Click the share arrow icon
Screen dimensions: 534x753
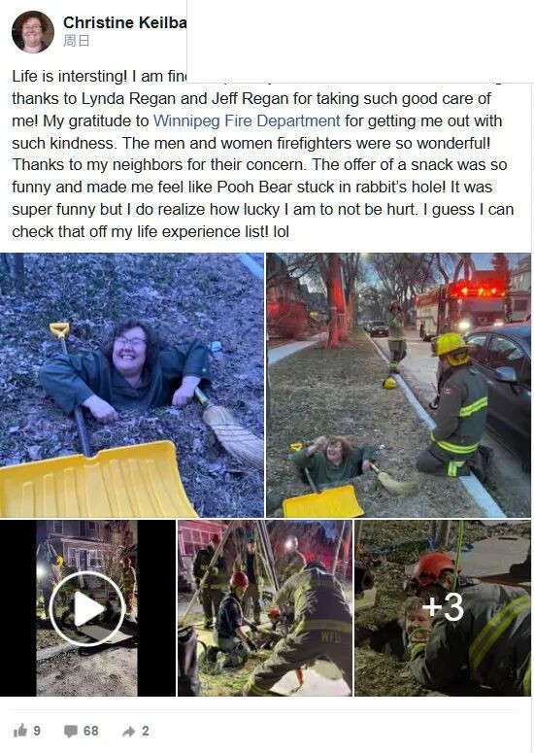click(x=128, y=732)
